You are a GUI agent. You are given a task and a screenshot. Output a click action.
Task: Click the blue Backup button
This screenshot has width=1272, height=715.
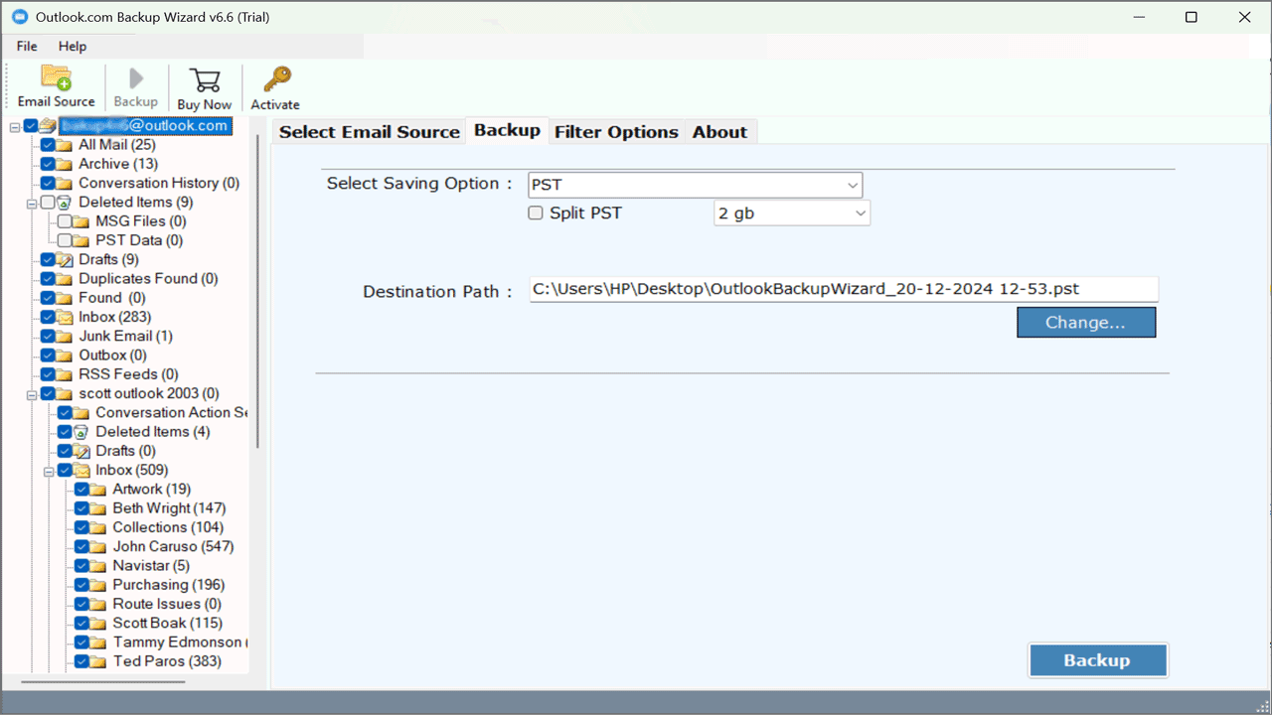pos(1098,660)
